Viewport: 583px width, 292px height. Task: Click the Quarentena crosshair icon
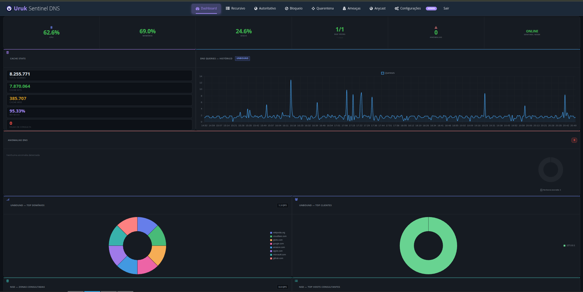(x=313, y=9)
